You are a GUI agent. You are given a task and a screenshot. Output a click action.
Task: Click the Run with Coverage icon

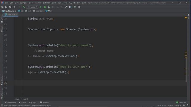pyautogui.click(x=49, y=7)
